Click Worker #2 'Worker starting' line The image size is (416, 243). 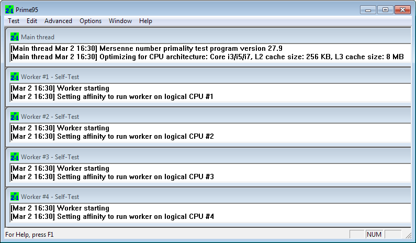pyautogui.click(x=60, y=128)
